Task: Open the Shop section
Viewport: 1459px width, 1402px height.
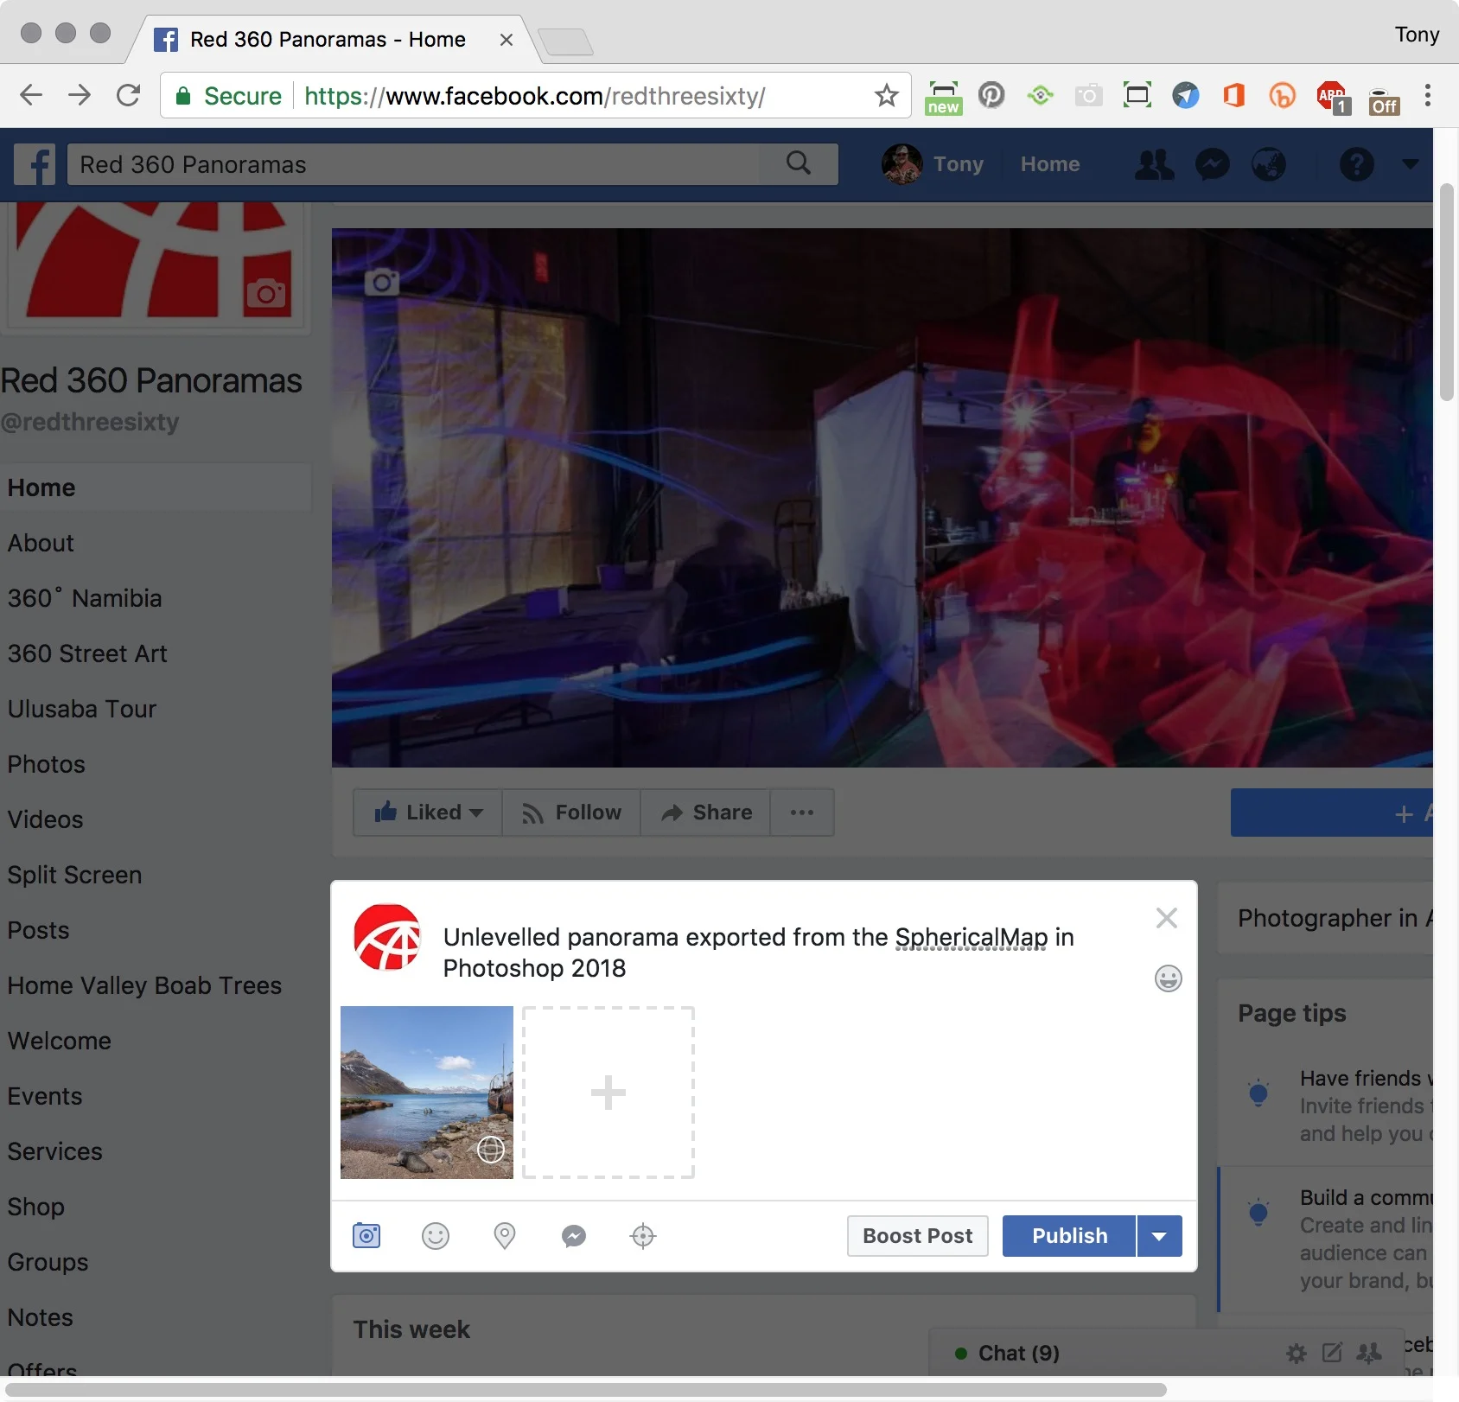Action: tap(36, 1207)
